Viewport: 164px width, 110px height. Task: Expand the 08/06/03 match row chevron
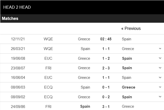tap(160, 87)
